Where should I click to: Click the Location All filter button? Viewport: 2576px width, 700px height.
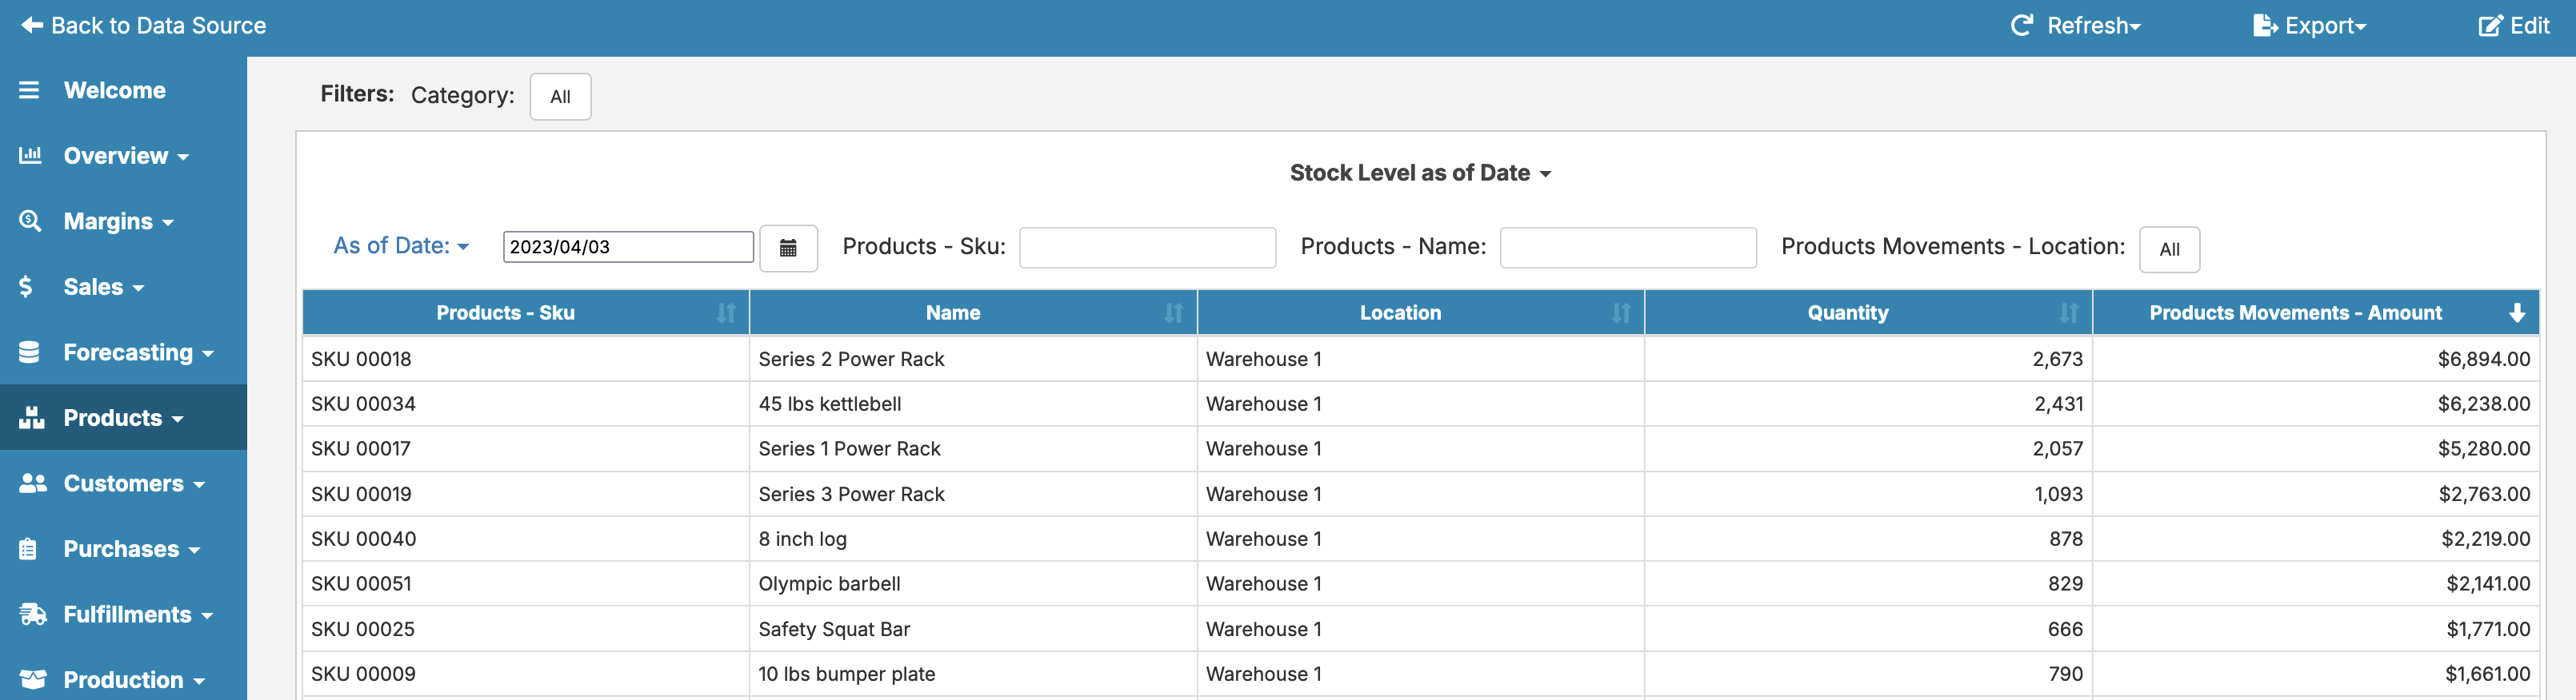coord(2168,249)
